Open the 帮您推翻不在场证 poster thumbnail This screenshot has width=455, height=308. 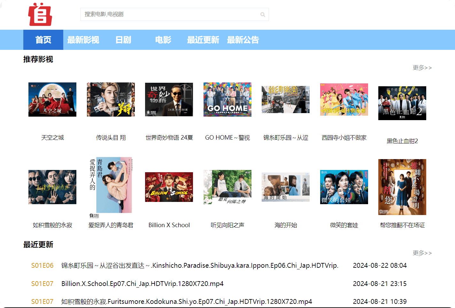402,187
